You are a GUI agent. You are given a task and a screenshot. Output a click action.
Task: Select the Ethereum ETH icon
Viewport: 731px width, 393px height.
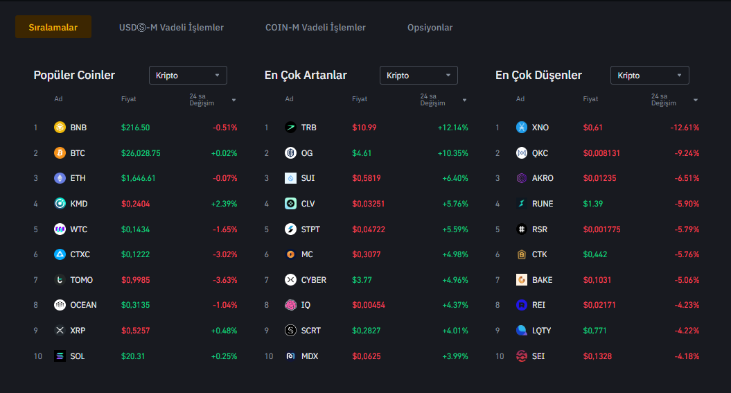click(x=60, y=178)
